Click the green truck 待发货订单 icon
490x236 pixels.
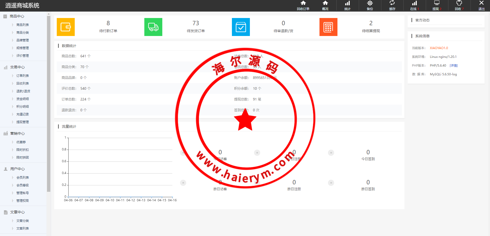click(153, 27)
